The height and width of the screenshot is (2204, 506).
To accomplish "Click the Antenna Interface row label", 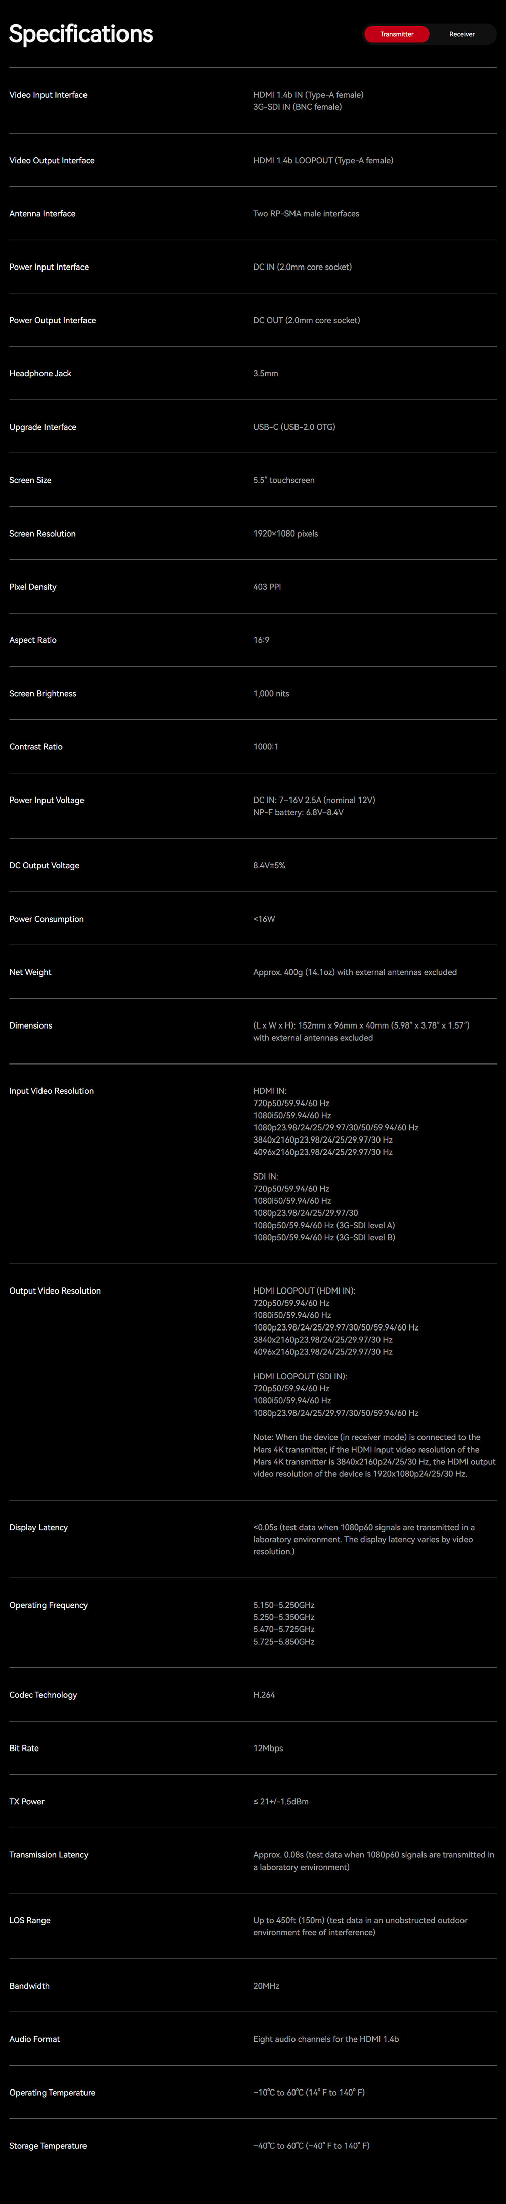I will click(42, 214).
